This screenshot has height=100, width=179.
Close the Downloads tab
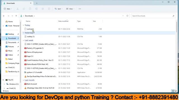[31, 3]
